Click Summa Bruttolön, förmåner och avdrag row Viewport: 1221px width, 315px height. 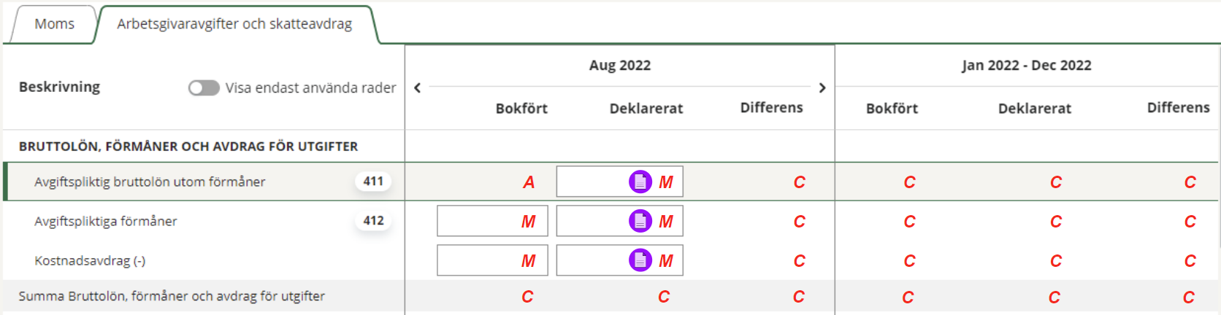tap(172, 297)
